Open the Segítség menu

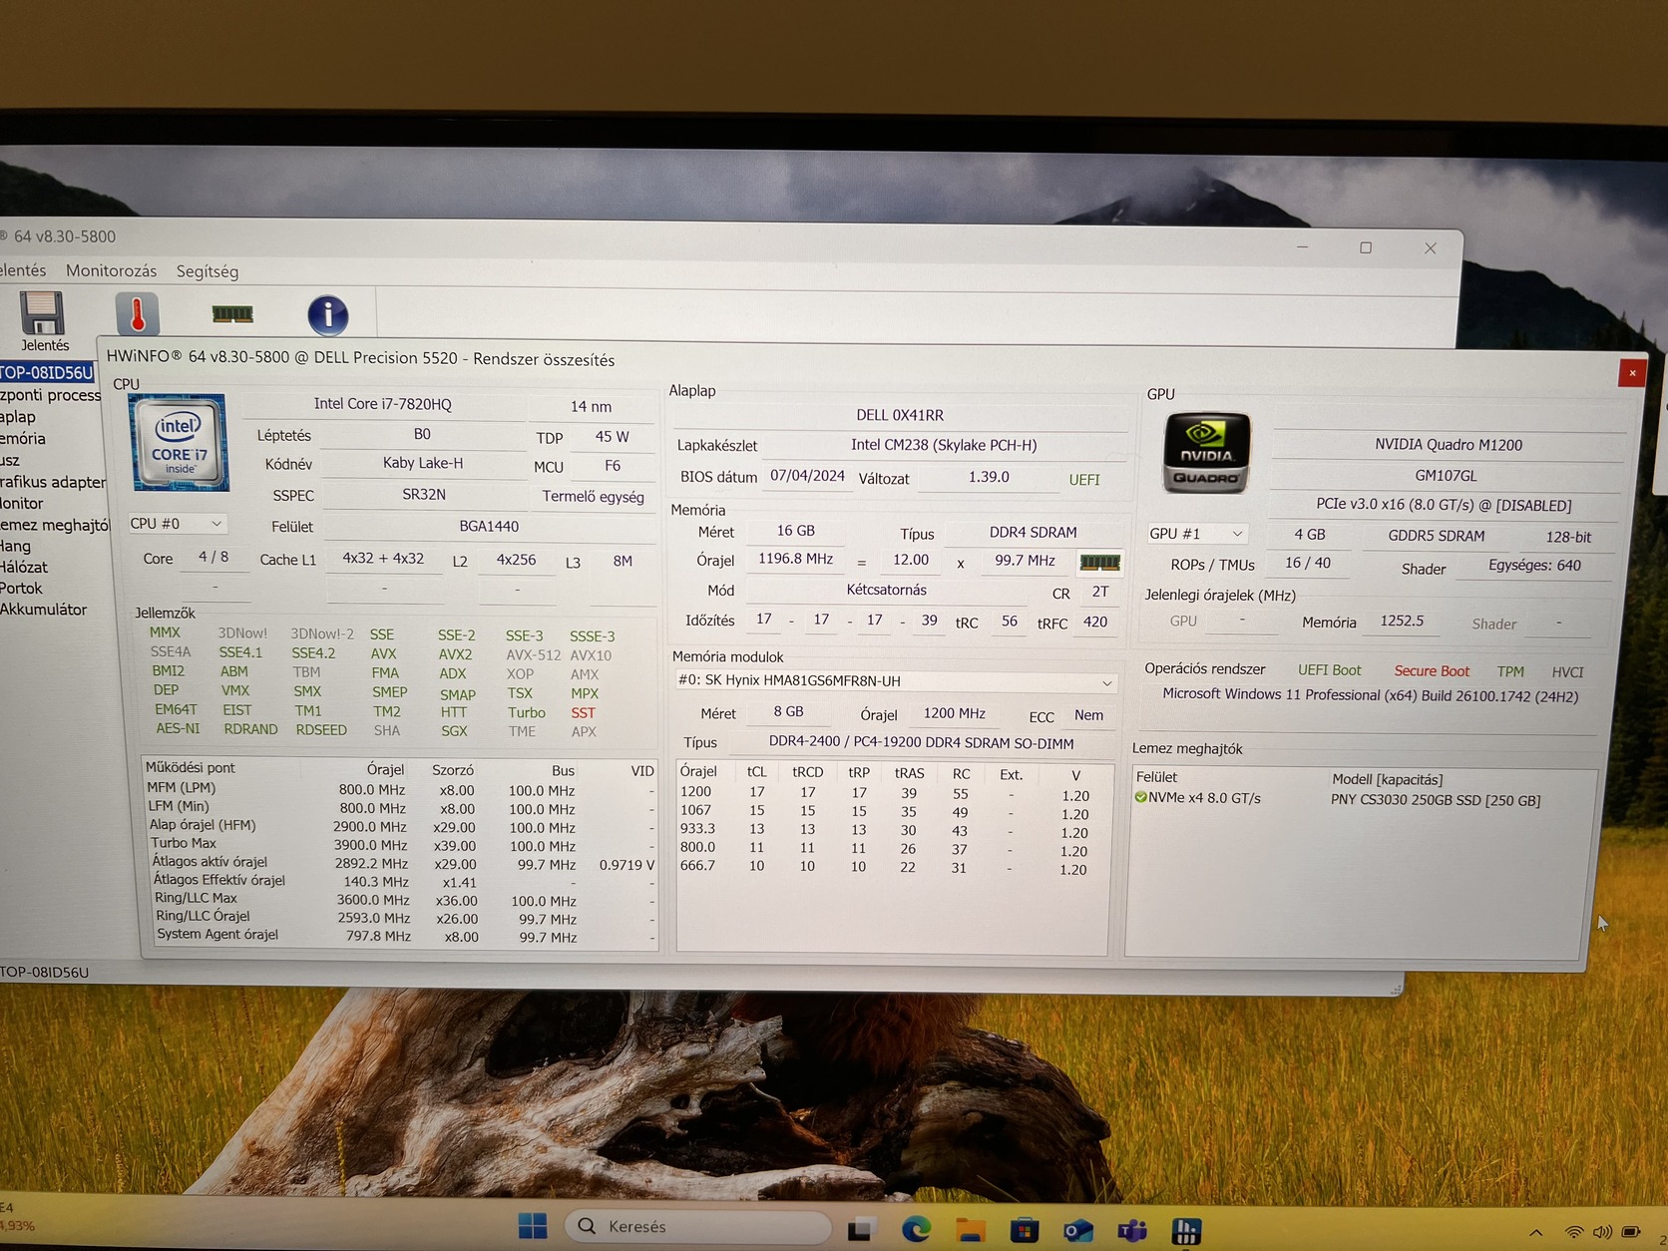208,271
